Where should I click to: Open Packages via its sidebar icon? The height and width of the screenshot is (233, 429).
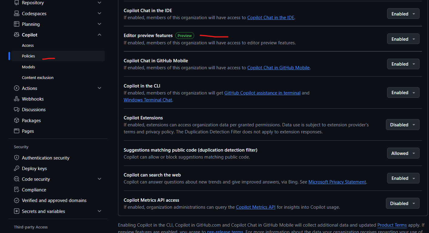point(16,120)
